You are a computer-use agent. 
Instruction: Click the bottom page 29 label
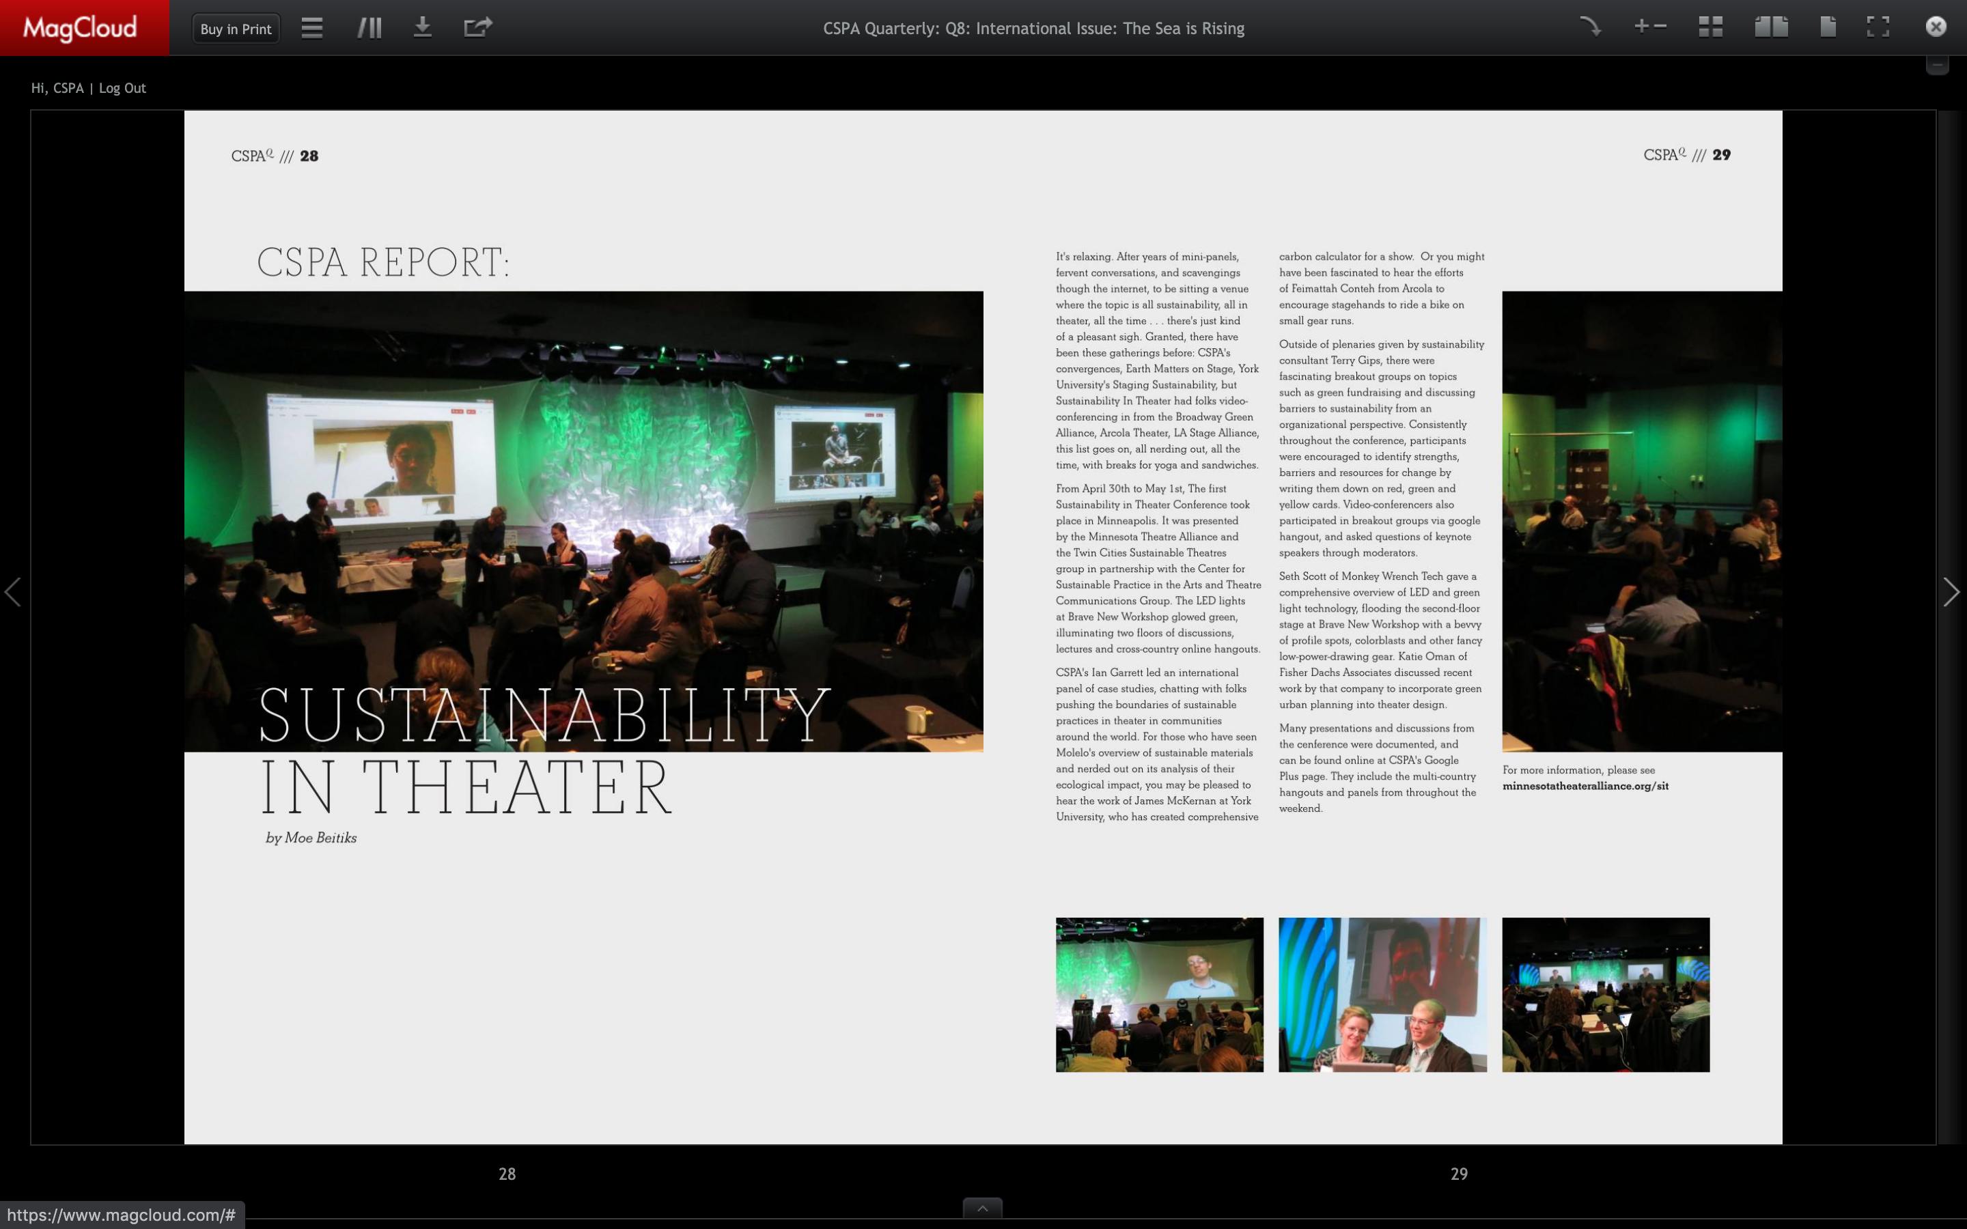click(1459, 1174)
